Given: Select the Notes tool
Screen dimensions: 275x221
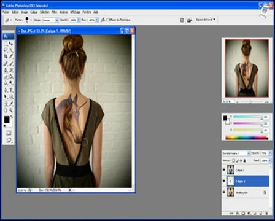Looking at the screenshot, I should coord(6,104).
